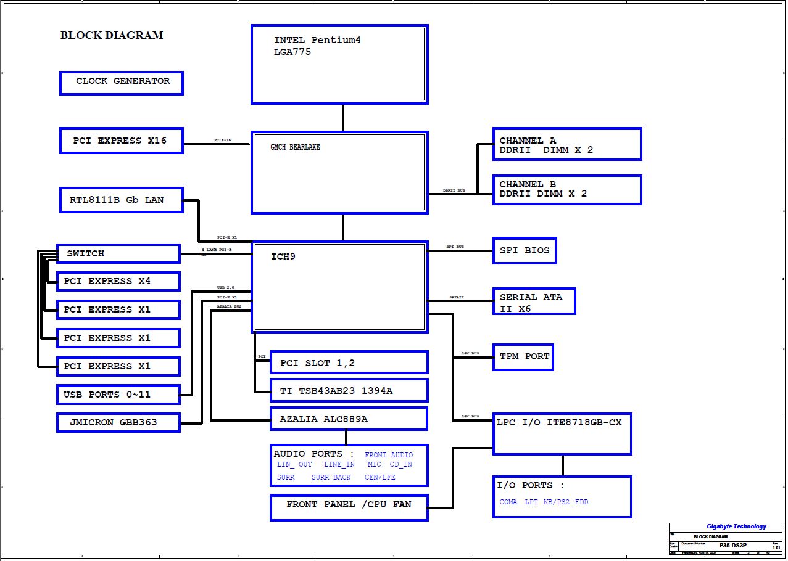Click the AUDIO PORTS heading text
The width and height of the screenshot is (788, 561).
[314, 454]
